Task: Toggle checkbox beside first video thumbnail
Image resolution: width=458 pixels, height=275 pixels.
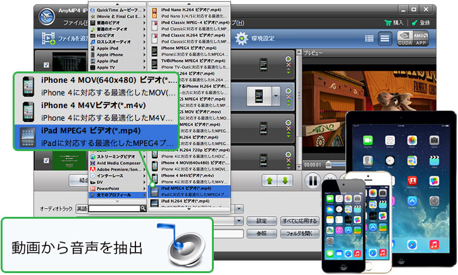Action: pyautogui.click(x=46, y=65)
